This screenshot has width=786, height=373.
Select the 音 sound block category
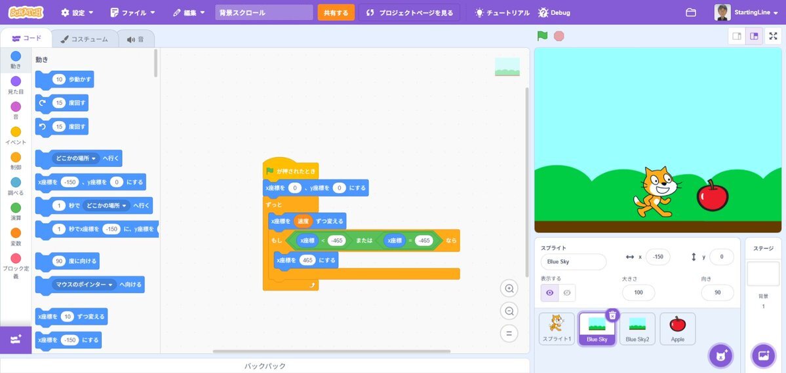16,111
